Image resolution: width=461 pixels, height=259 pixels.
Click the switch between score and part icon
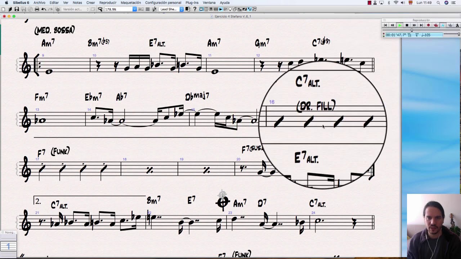[x=188, y=9]
